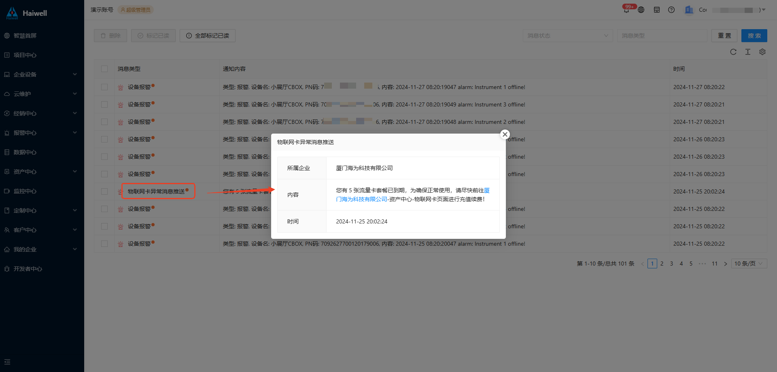Check the Instrument 3 offline alarm row

tap(104, 104)
